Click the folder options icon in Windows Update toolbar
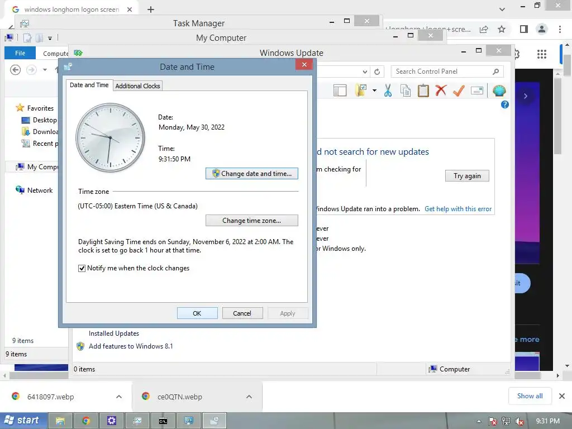 coord(361,90)
